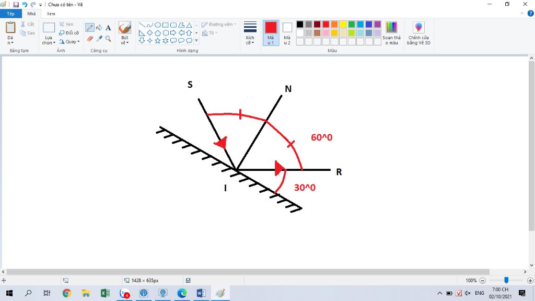
Task: Choose the Four-point star shape
Action: coord(150,41)
